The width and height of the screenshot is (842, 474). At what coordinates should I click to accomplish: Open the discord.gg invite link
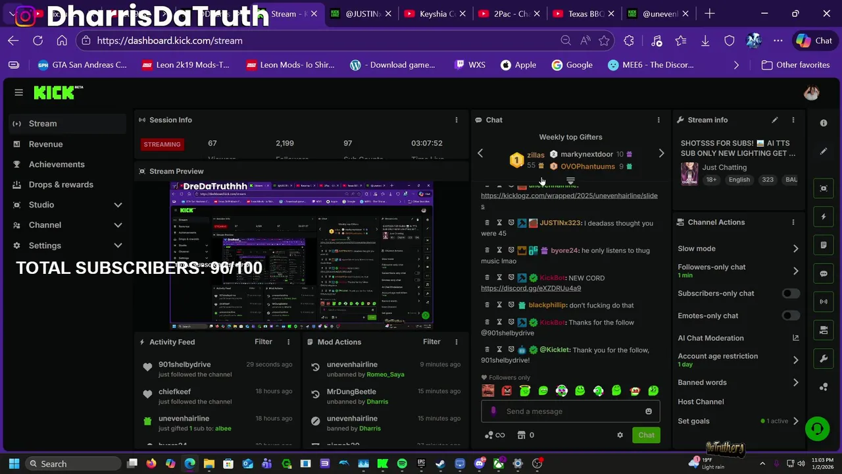coord(531,288)
